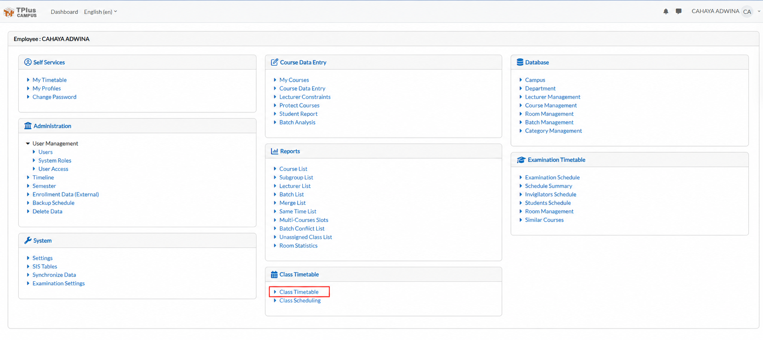Image resolution: width=763 pixels, height=340 pixels.
Task: Open Subgroup List report link
Action: tap(296, 177)
